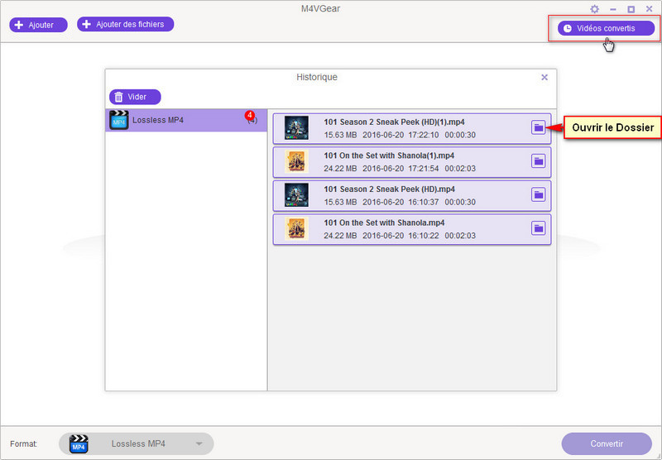This screenshot has height=460, width=662.
Task: Click timestamp 16:10:37 in third history row
Action: 424,202
